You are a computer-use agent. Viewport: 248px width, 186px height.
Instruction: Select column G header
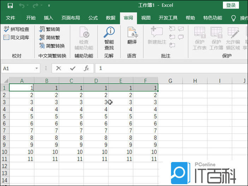(170, 81)
